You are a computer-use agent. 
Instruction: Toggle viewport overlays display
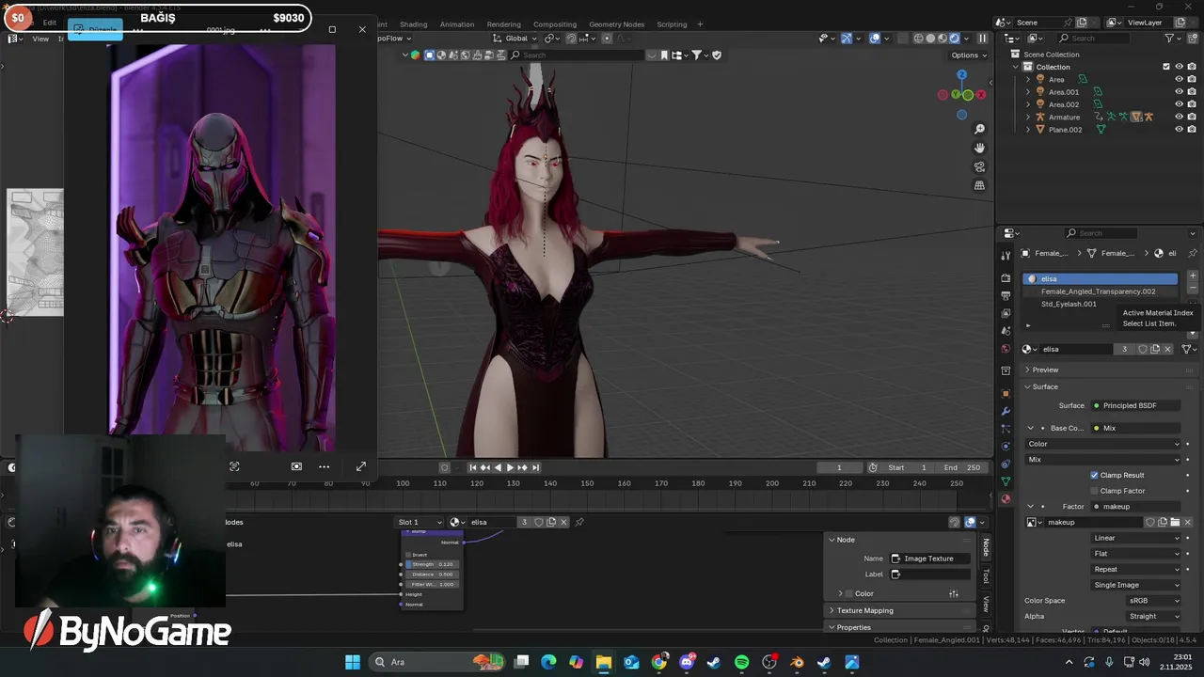click(875, 39)
